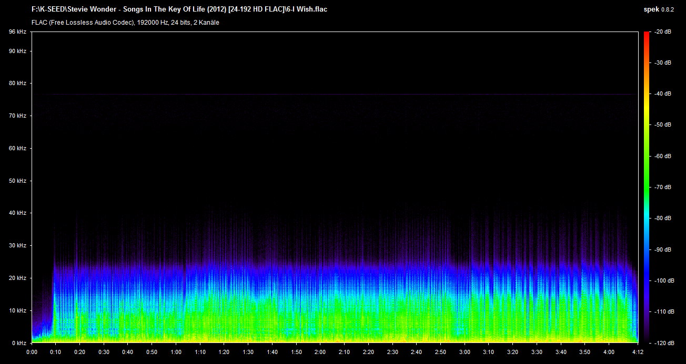The height and width of the screenshot is (364, 686).
Task: Click the 0 kHz frequency label
Action: click(x=19, y=342)
